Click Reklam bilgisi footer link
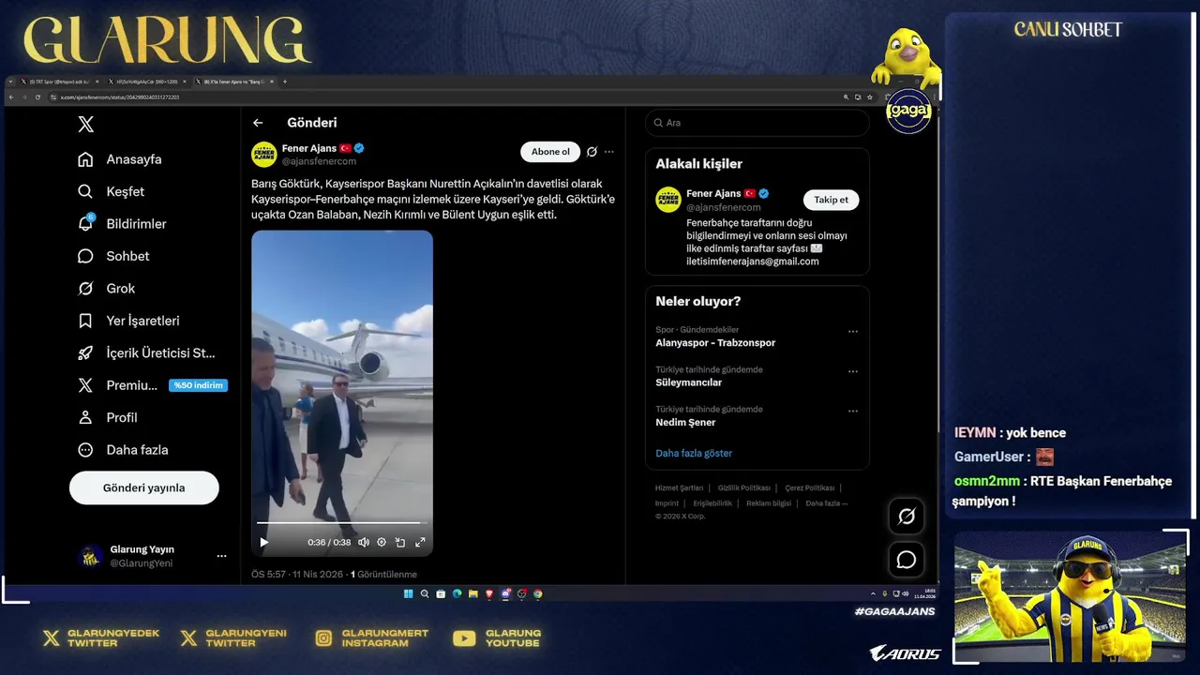The height and width of the screenshot is (675, 1200). pos(769,503)
